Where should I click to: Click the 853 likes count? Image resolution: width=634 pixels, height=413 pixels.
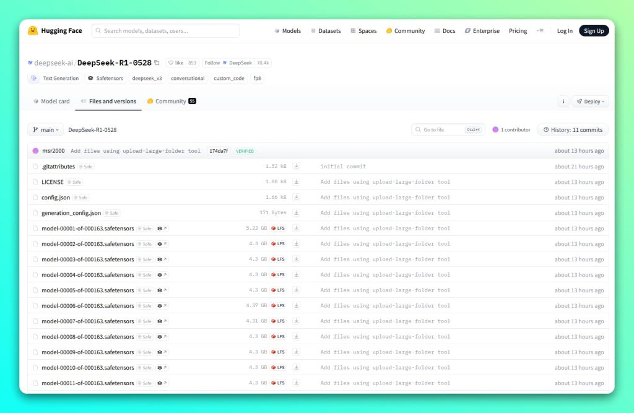click(x=192, y=63)
